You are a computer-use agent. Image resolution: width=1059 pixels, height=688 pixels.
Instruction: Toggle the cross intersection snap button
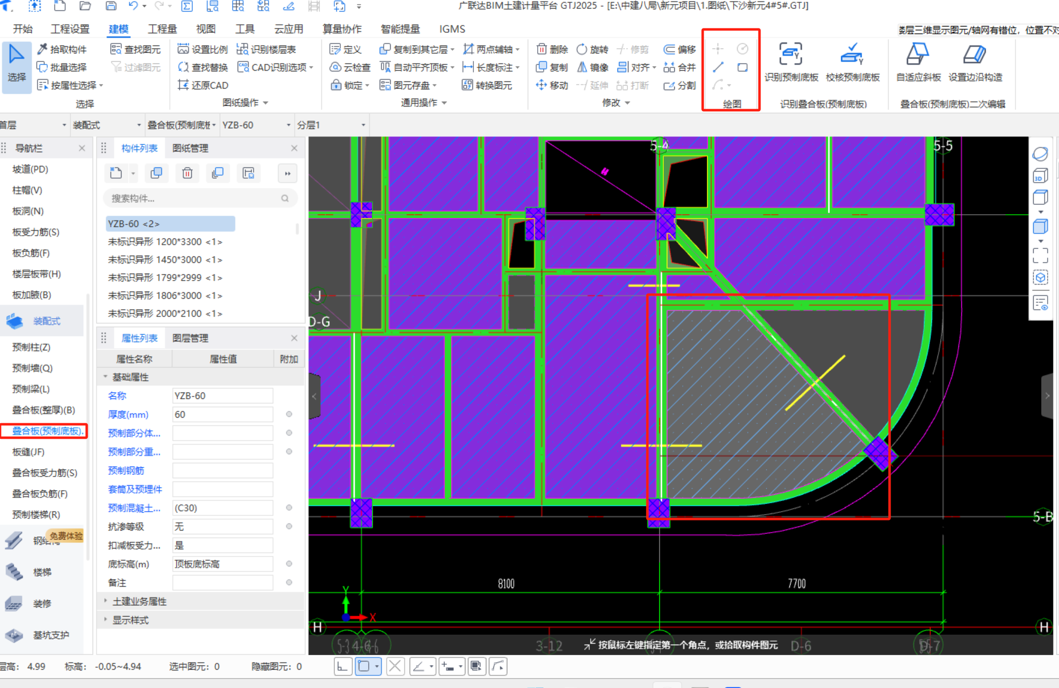pos(395,667)
